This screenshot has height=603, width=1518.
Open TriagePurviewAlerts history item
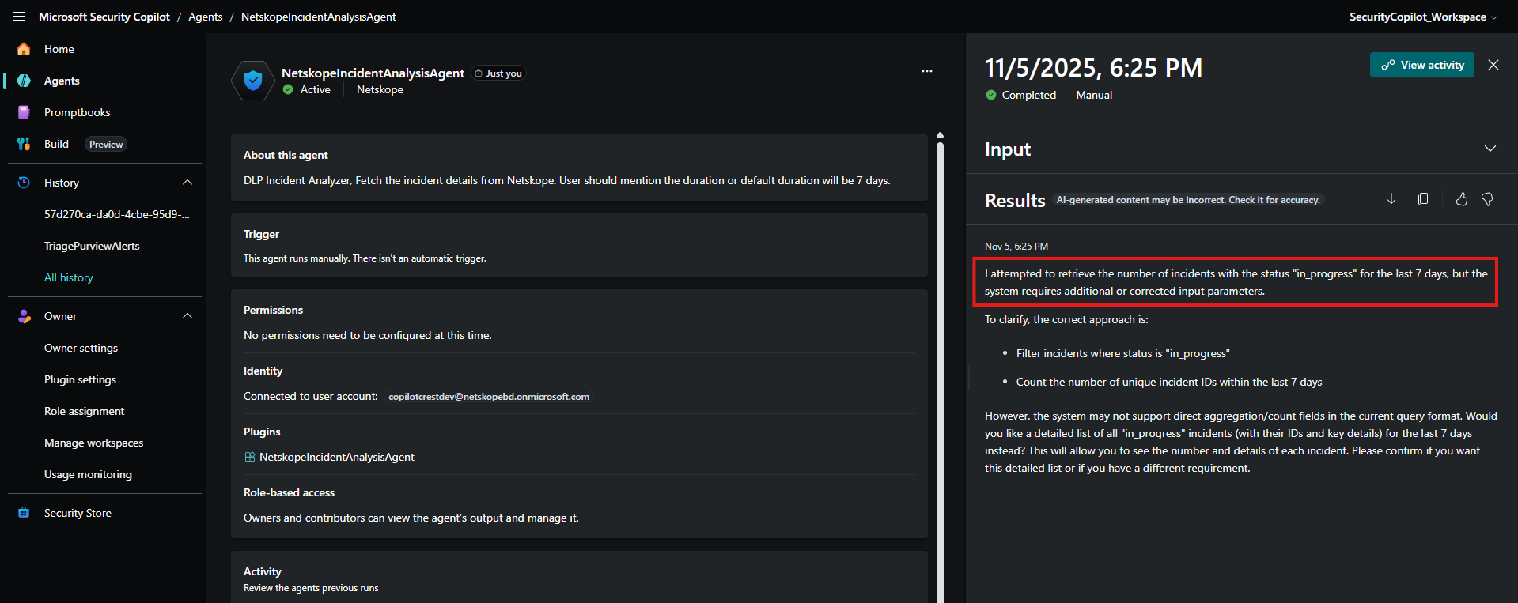click(92, 246)
